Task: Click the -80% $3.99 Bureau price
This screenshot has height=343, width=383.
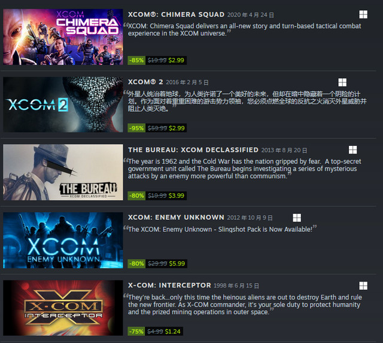Action: [157, 195]
